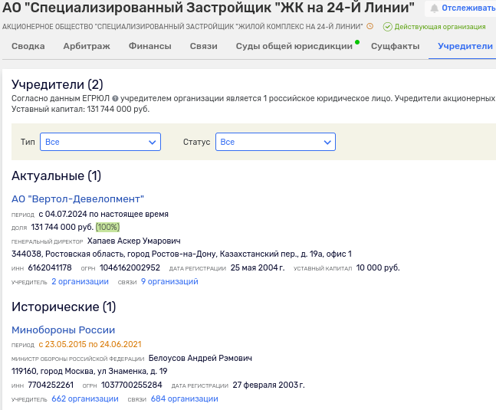Click the period 'с 23.05.2015 по 24.06.2021'

tap(90, 344)
